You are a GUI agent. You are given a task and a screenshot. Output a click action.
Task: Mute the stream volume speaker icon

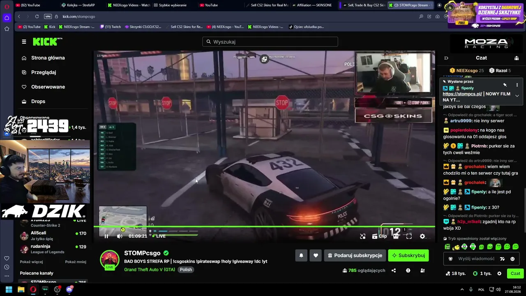(x=120, y=236)
